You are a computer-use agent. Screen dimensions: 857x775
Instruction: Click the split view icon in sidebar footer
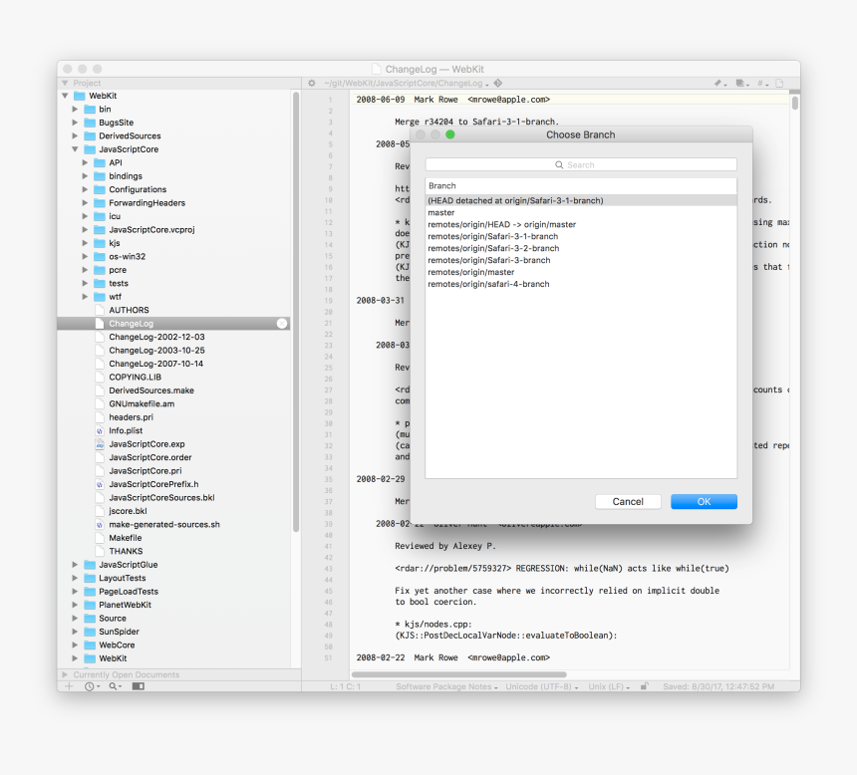(x=138, y=685)
